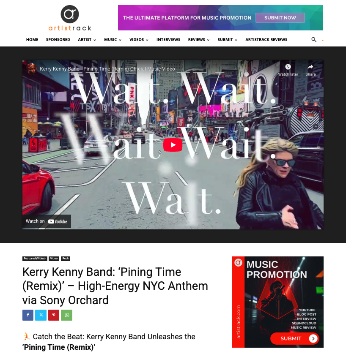The width and height of the screenshot is (346, 354).
Task: Share article on X (Twitter)
Action: click(41, 315)
